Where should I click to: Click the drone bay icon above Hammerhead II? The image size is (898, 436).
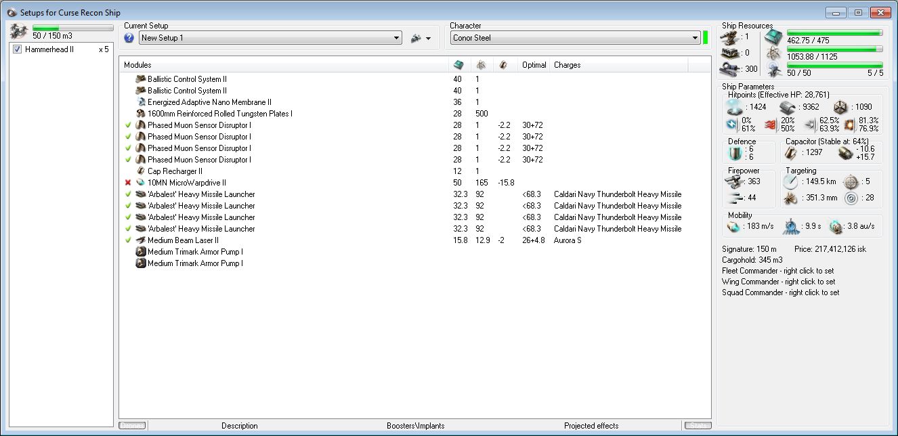[x=19, y=32]
